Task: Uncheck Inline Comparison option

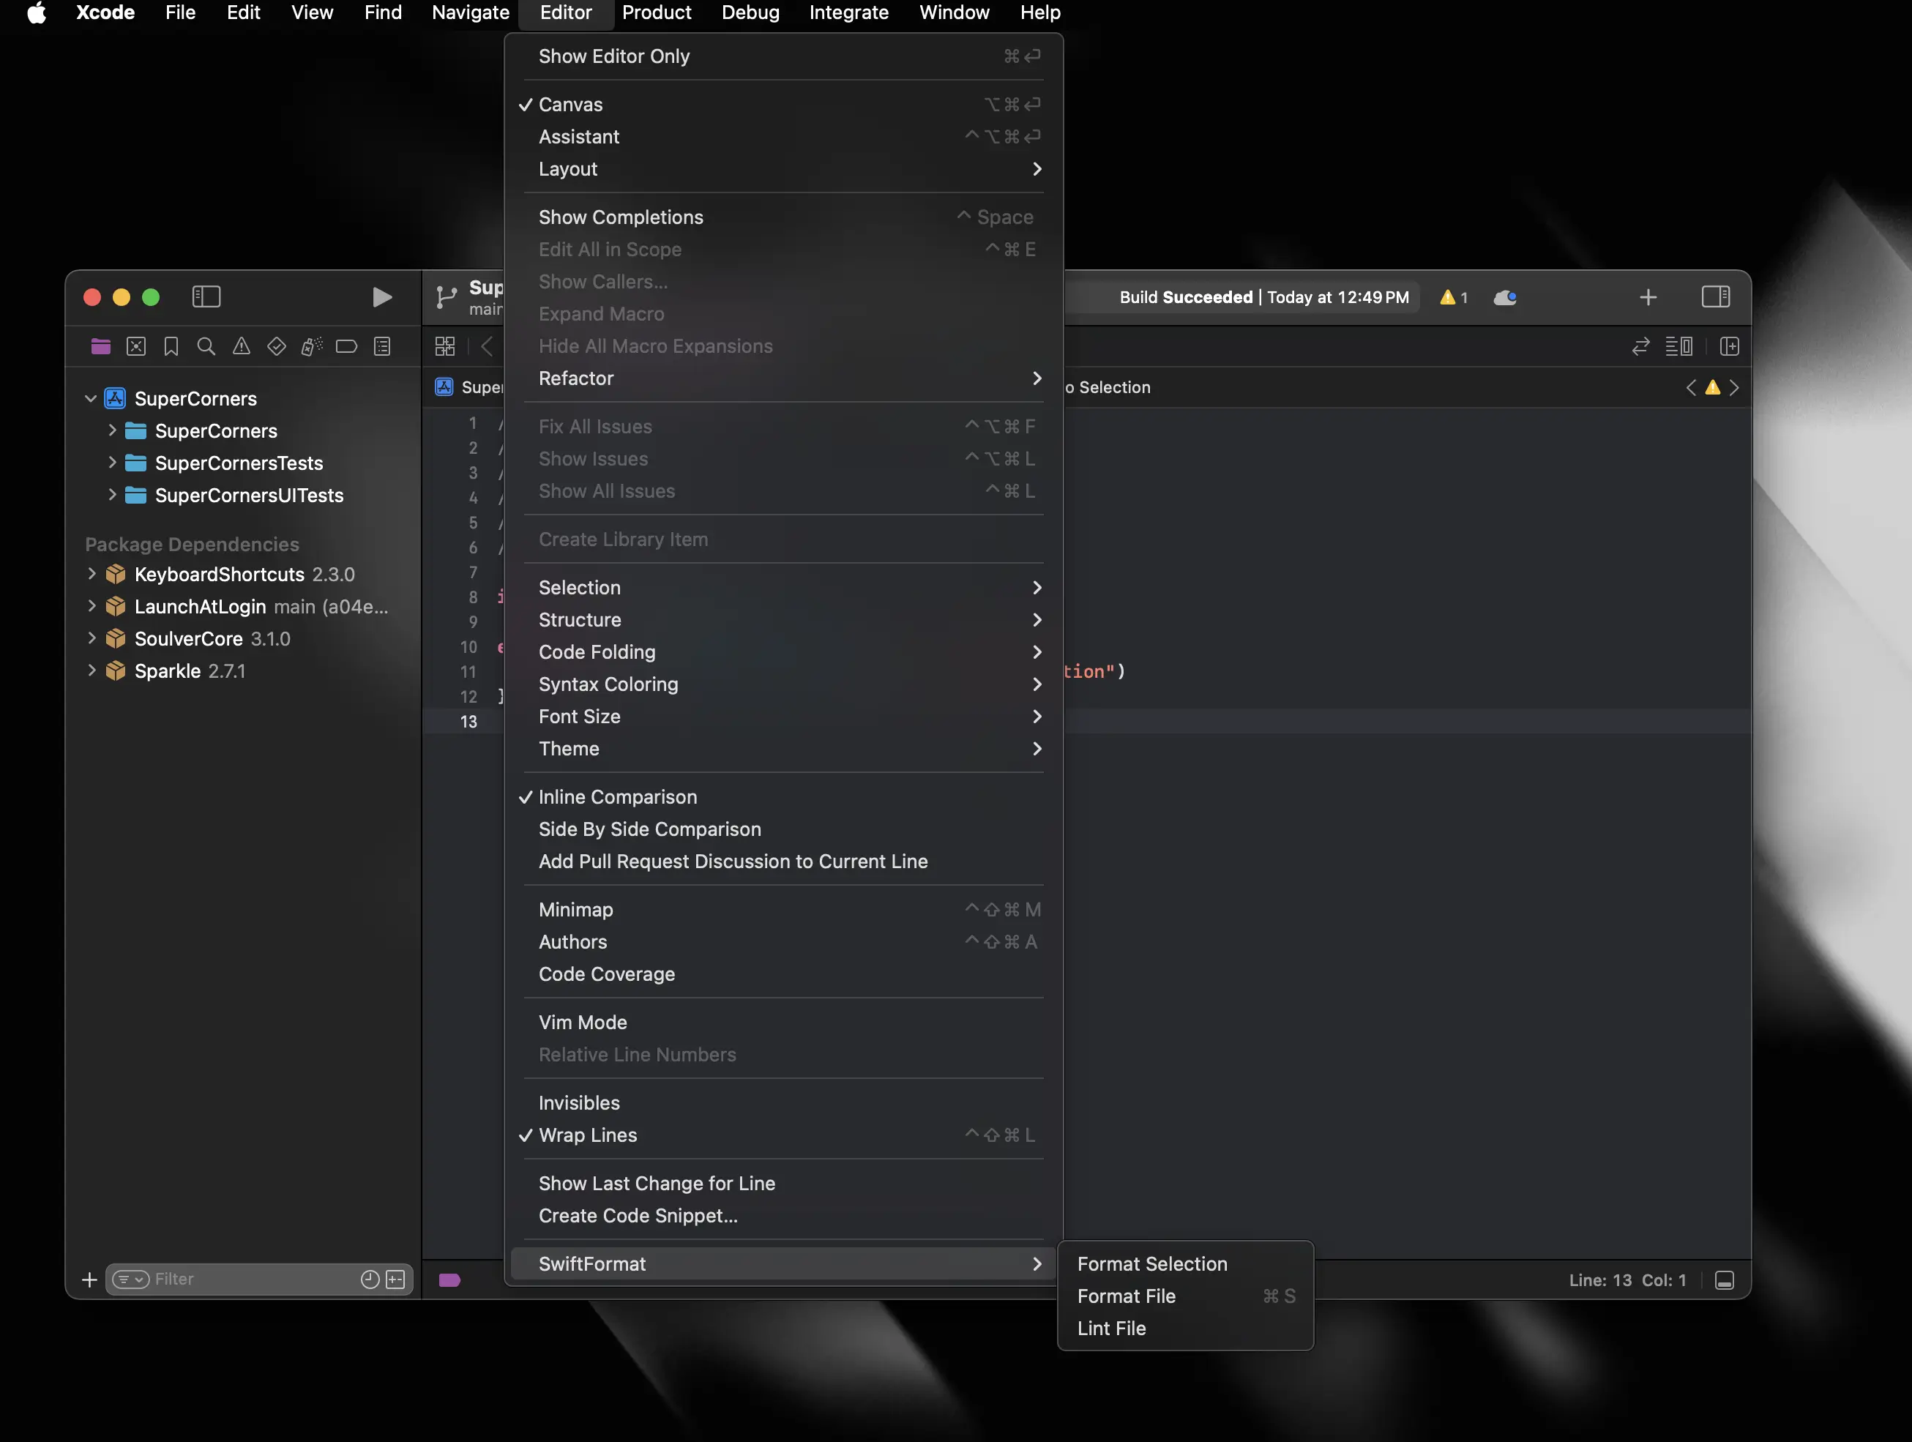Action: coord(617,797)
